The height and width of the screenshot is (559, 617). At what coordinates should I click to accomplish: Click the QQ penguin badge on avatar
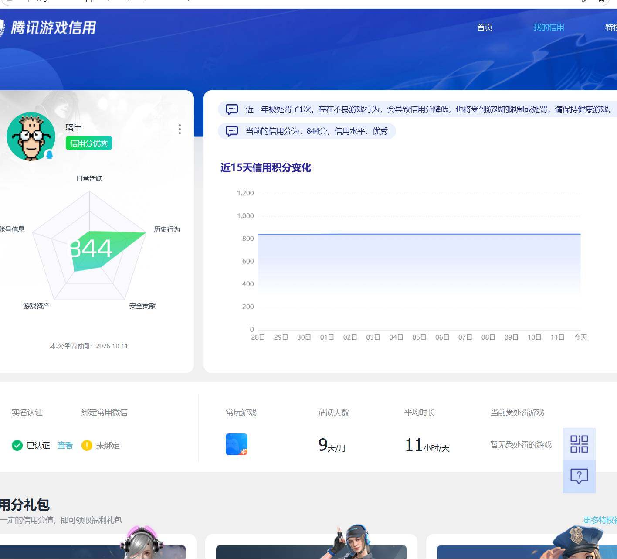[x=49, y=154]
